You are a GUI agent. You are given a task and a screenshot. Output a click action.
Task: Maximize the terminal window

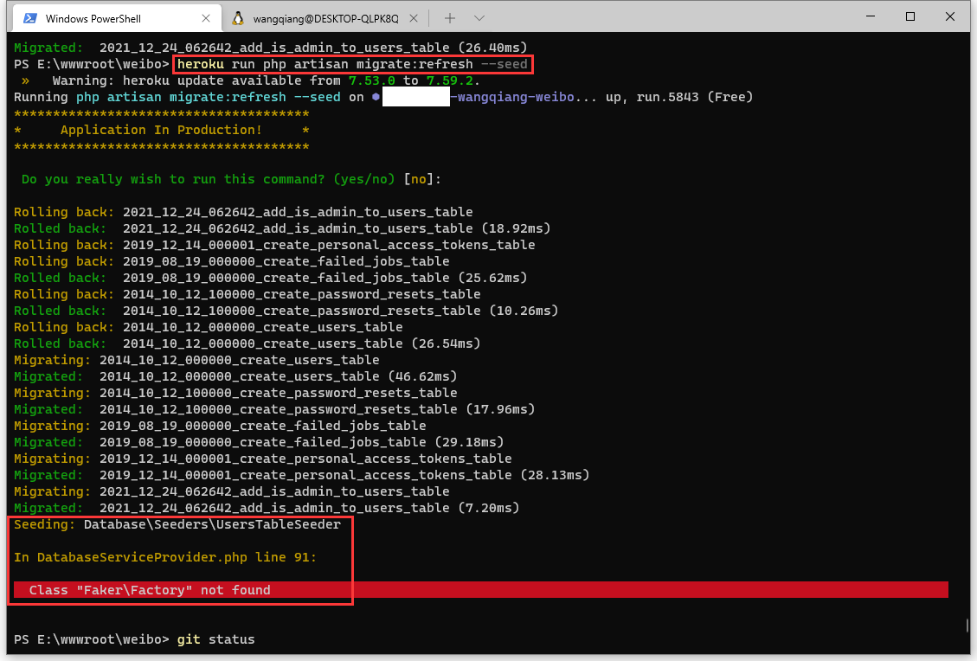pos(910,16)
